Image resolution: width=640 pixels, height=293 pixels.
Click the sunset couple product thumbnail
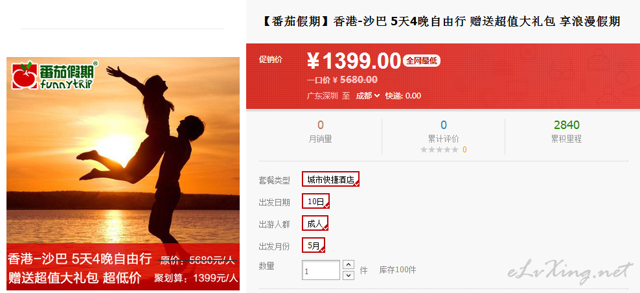point(123,174)
